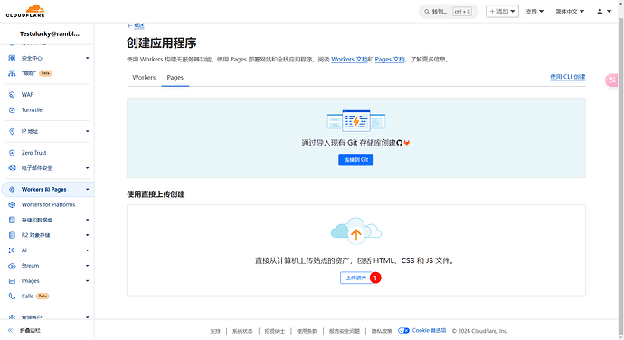Open Turnstile in the sidebar
This screenshot has width=624, height=340.
pyautogui.click(x=32, y=110)
